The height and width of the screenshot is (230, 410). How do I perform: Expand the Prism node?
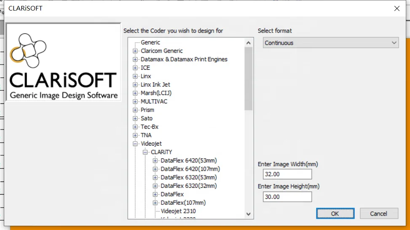pyautogui.click(x=135, y=110)
